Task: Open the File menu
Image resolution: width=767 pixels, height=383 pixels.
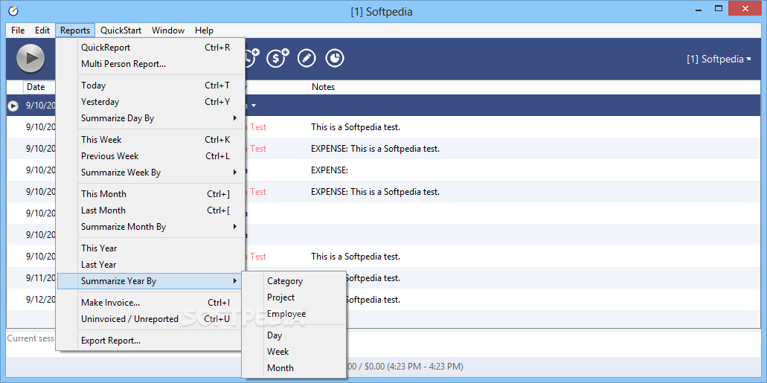Action: point(18,30)
